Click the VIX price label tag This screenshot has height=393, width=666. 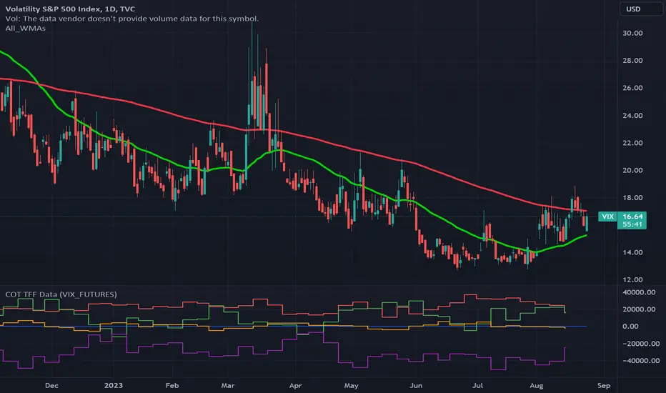click(607, 217)
